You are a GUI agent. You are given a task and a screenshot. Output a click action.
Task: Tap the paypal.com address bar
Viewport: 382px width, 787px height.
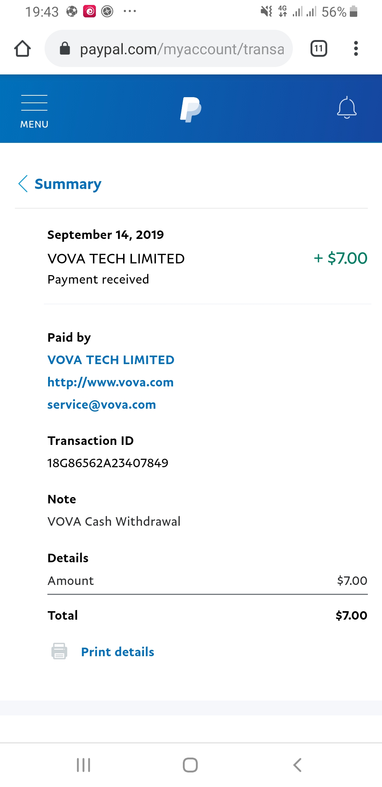[x=182, y=49]
